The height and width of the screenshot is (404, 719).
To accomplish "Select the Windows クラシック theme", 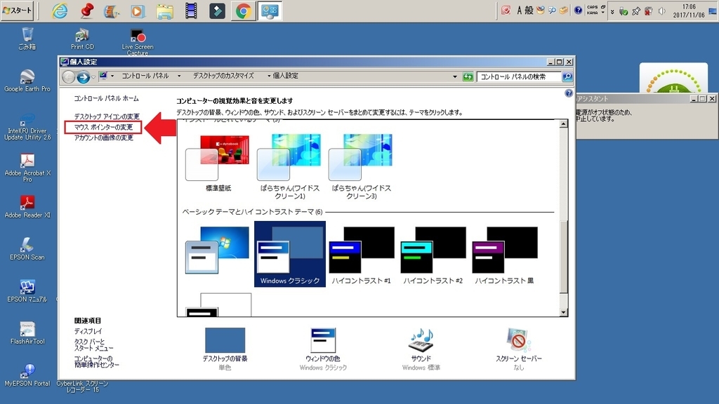I will point(290,254).
